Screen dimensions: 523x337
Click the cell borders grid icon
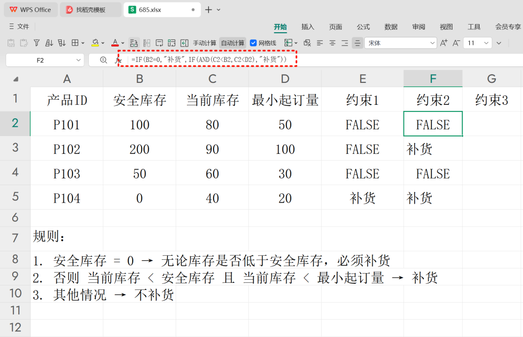[x=75, y=43]
